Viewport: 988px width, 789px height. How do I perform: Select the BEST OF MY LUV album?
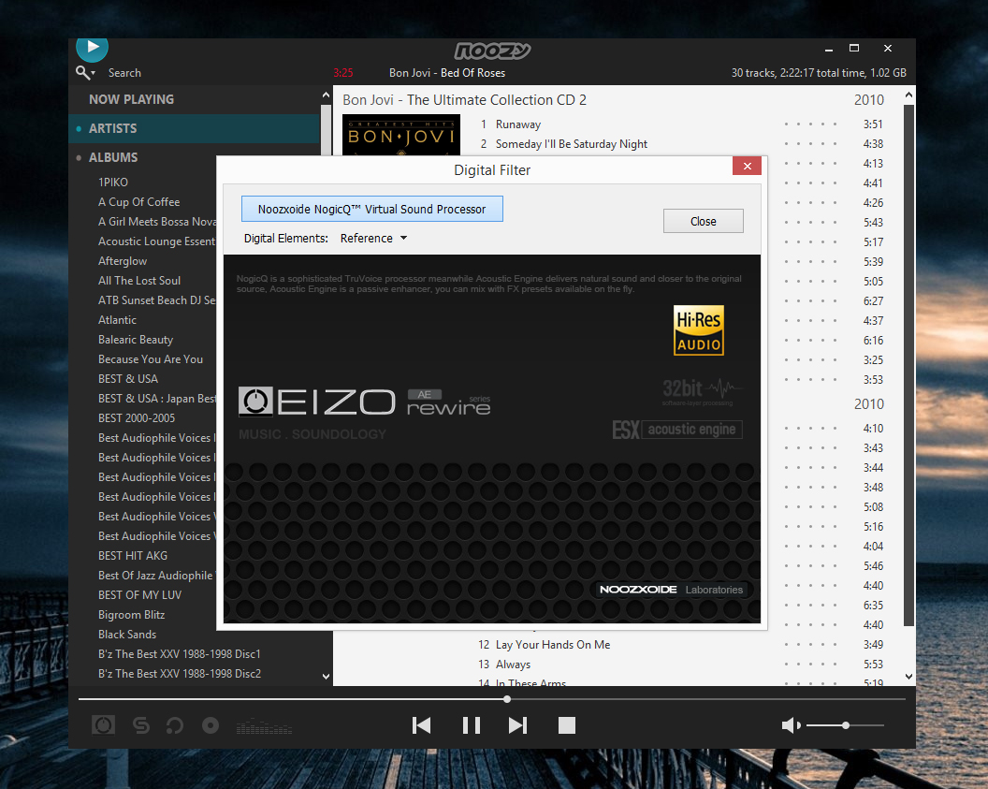(140, 595)
